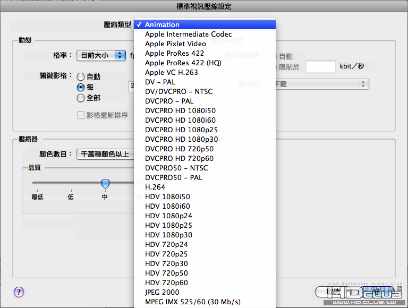Select the 每 keyframe radio button
Screen dimensions: 408x308
[81, 88]
